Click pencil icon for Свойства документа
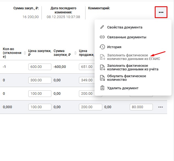 (x=102, y=27)
